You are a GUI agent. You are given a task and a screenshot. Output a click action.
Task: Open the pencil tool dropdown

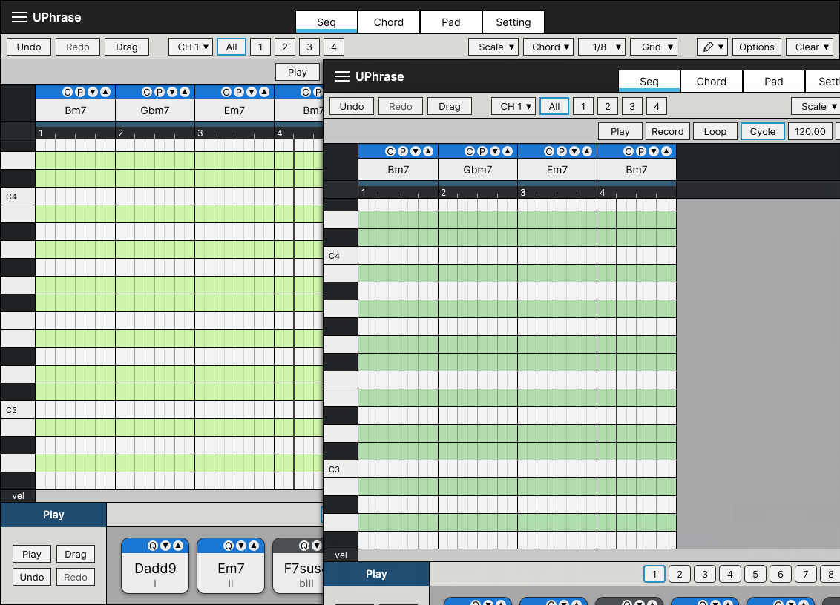[x=712, y=47]
